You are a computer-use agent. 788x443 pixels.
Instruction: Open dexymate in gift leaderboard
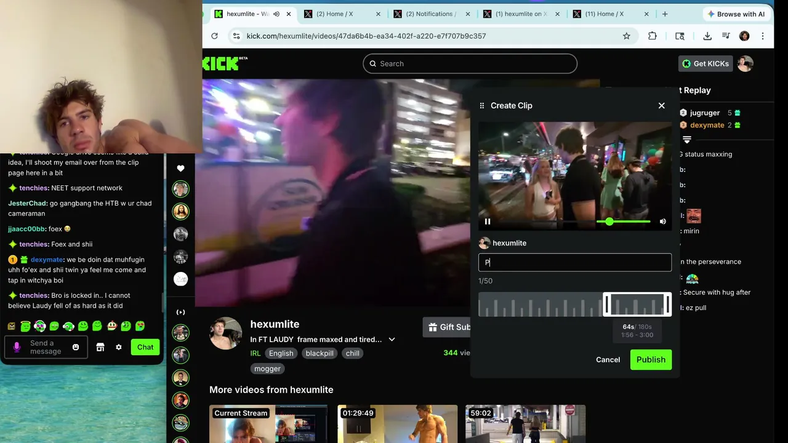[x=707, y=125]
